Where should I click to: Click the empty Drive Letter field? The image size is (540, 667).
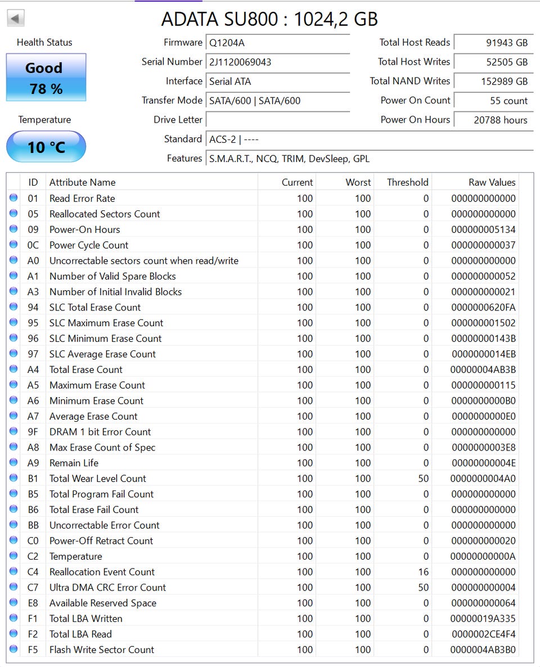[278, 120]
